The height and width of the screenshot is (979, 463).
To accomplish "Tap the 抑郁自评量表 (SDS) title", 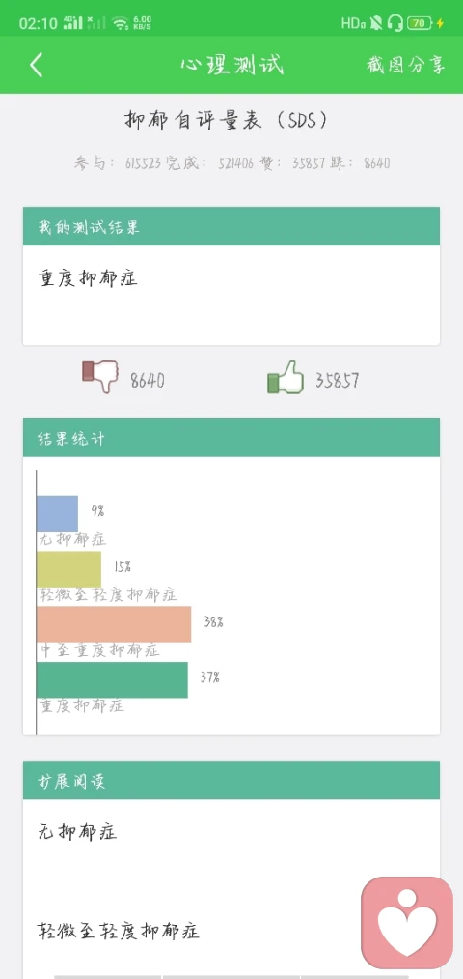I will coord(226,120).
